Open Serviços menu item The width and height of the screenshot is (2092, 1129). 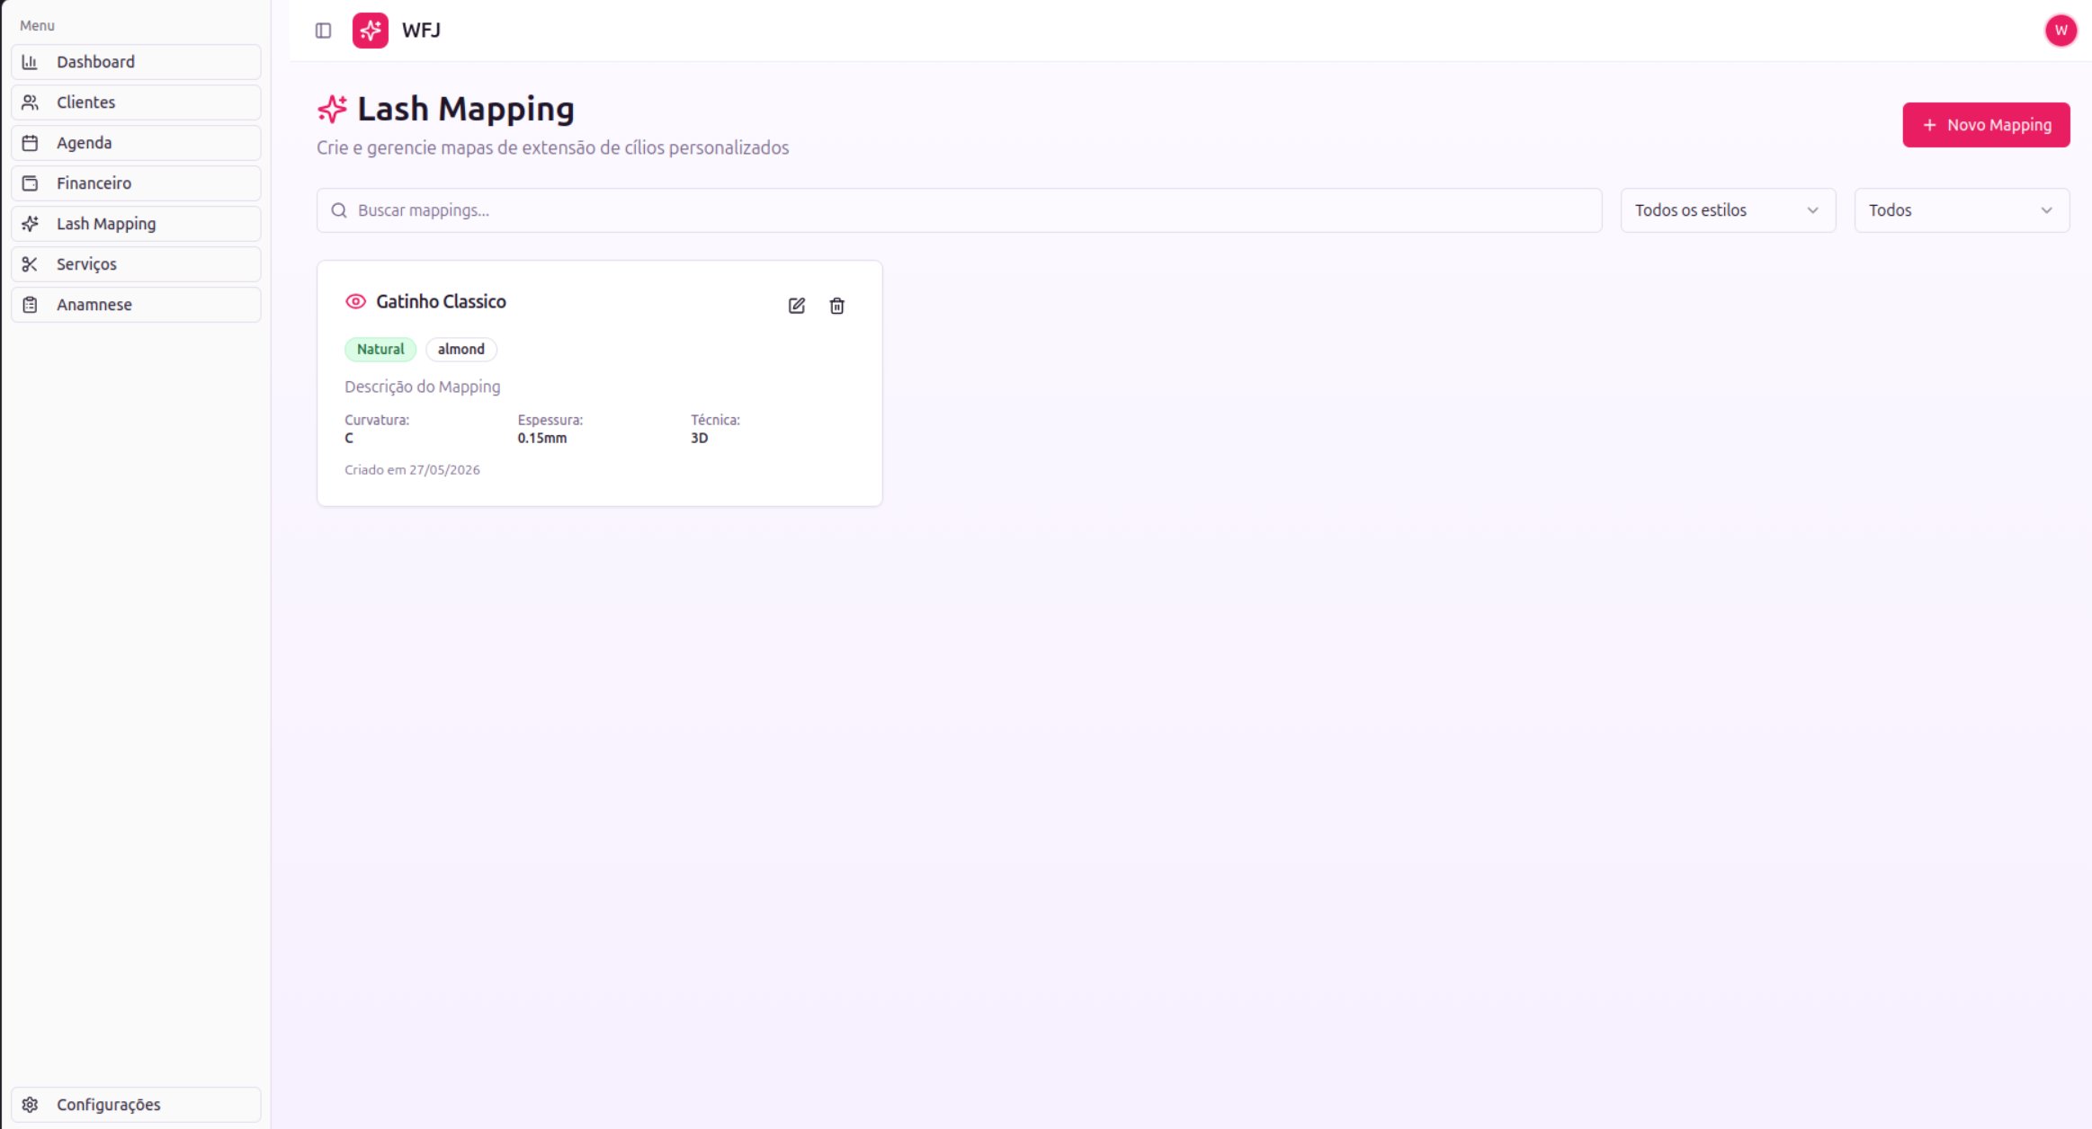point(136,264)
